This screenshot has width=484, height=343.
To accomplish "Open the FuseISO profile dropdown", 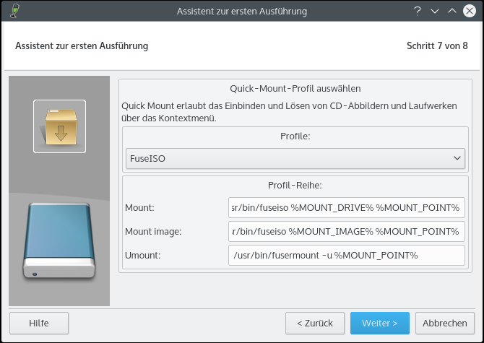I will coord(295,157).
